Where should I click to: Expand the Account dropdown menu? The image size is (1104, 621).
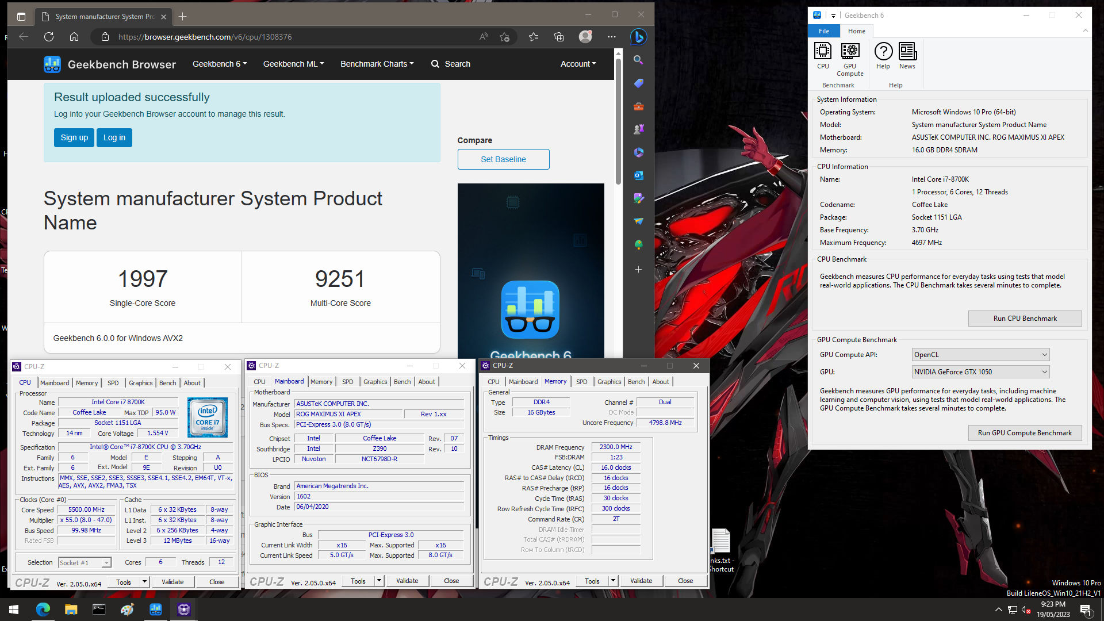pyautogui.click(x=578, y=64)
